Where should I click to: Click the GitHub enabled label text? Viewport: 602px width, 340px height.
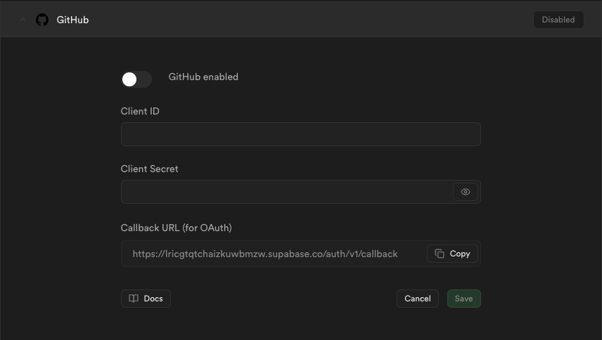[x=203, y=77]
